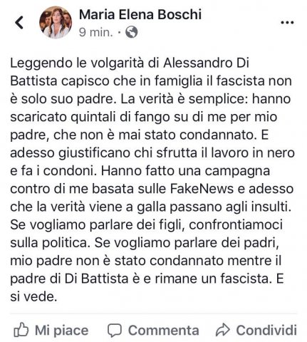The image size is (307, 342).
Task: Click the word "FakeNews" in the post
Action: tap(202, 189)
